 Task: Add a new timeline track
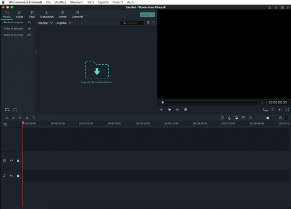[x=5, y=124]
